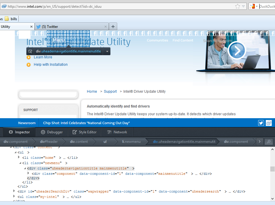This screenshot has width=275, height=205.
Task: Select div.uheadernavigationtitle.mainmenutit breadcrumb
Action: [184, 142]
